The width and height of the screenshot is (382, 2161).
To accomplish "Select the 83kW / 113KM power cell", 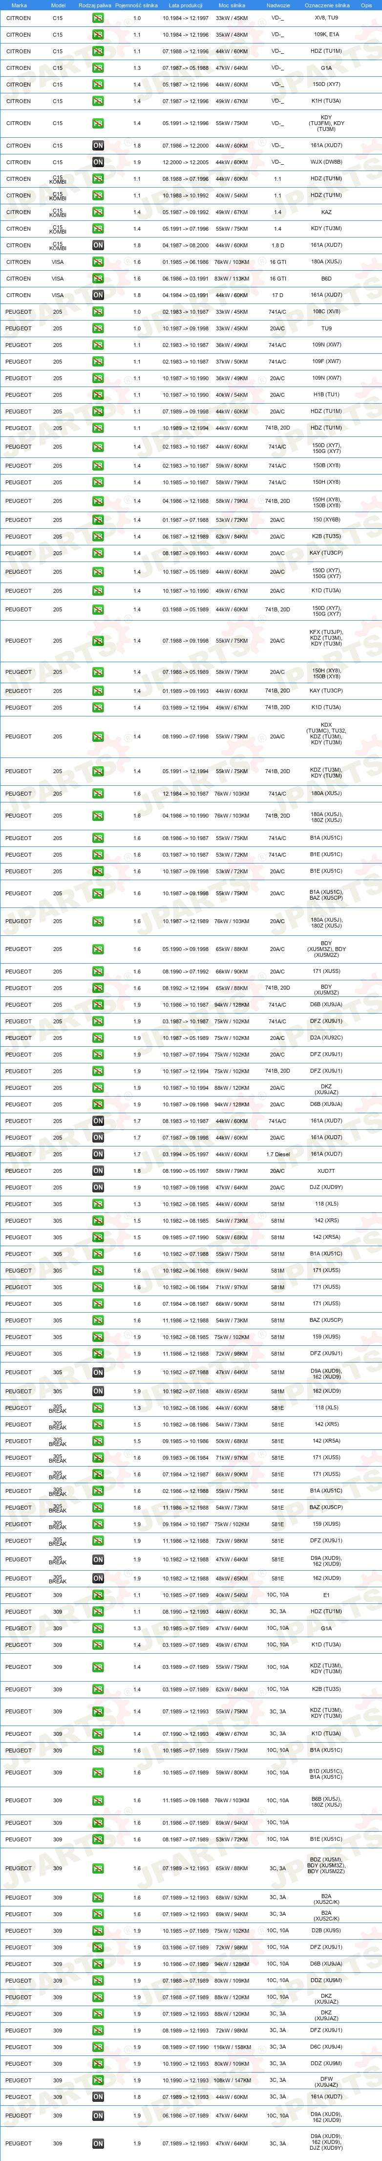I will pos(231,279).
